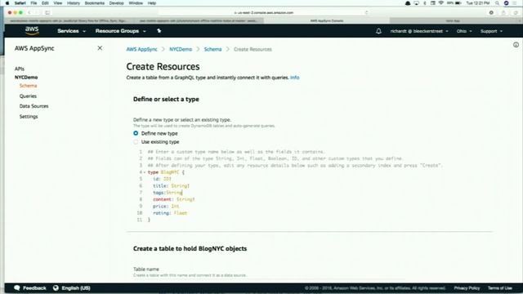523x294 pixels.
Task: Open the Safari File menu
Action: point(34,3)
